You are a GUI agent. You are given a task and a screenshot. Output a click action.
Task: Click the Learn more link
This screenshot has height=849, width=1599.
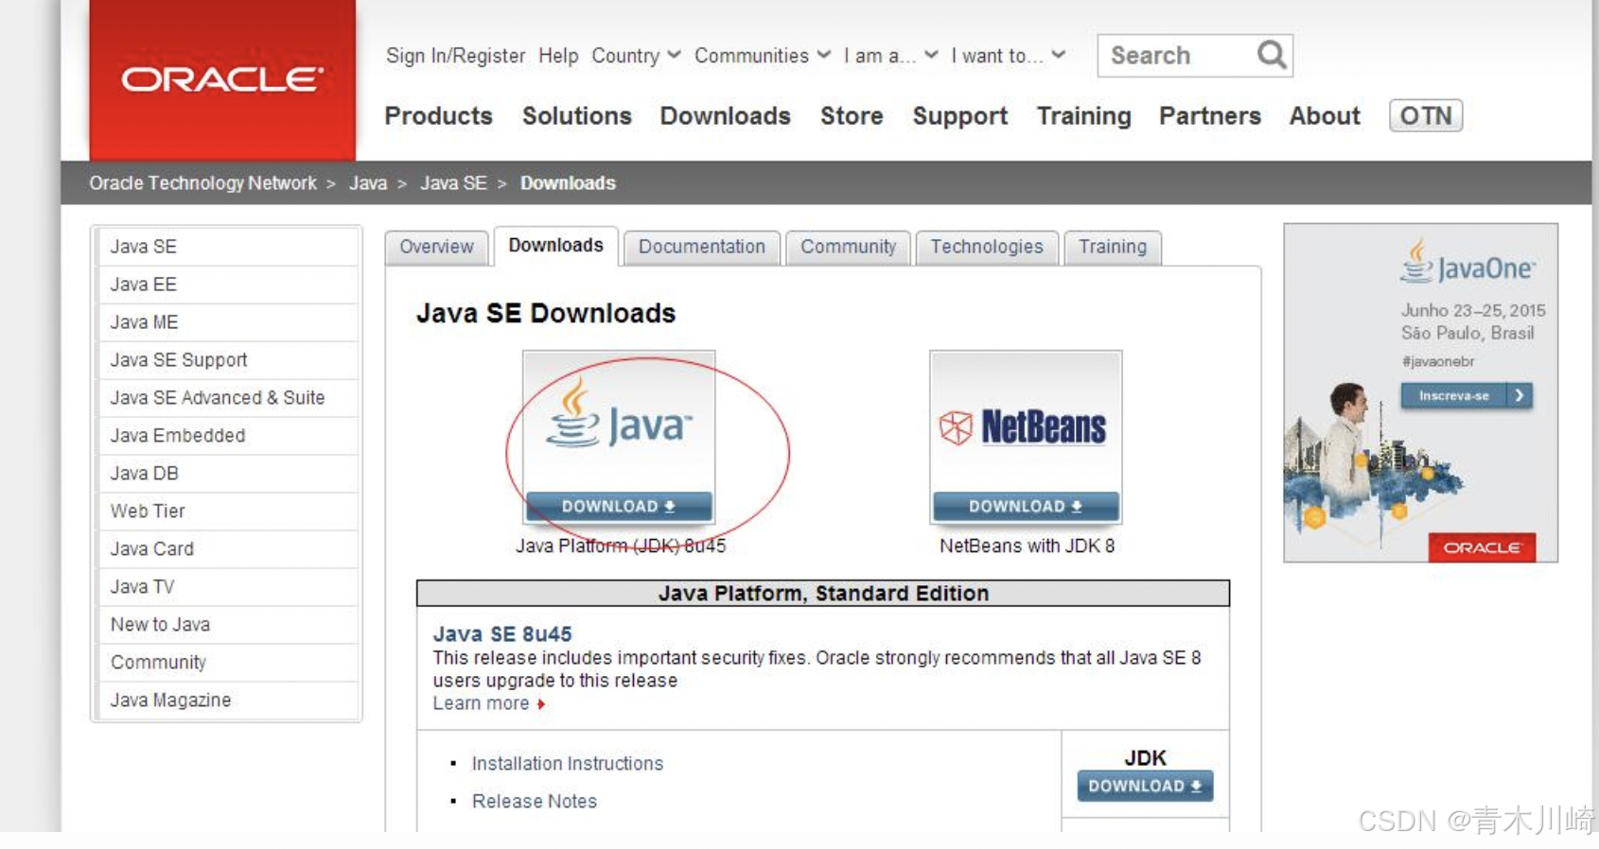coord(481,703)
